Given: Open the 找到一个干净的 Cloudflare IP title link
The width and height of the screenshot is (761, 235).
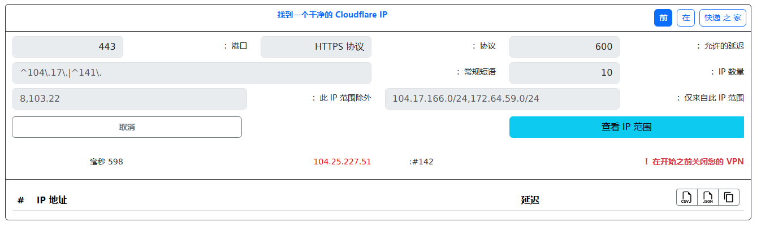Looking at the screenshot, I should 332,15.
